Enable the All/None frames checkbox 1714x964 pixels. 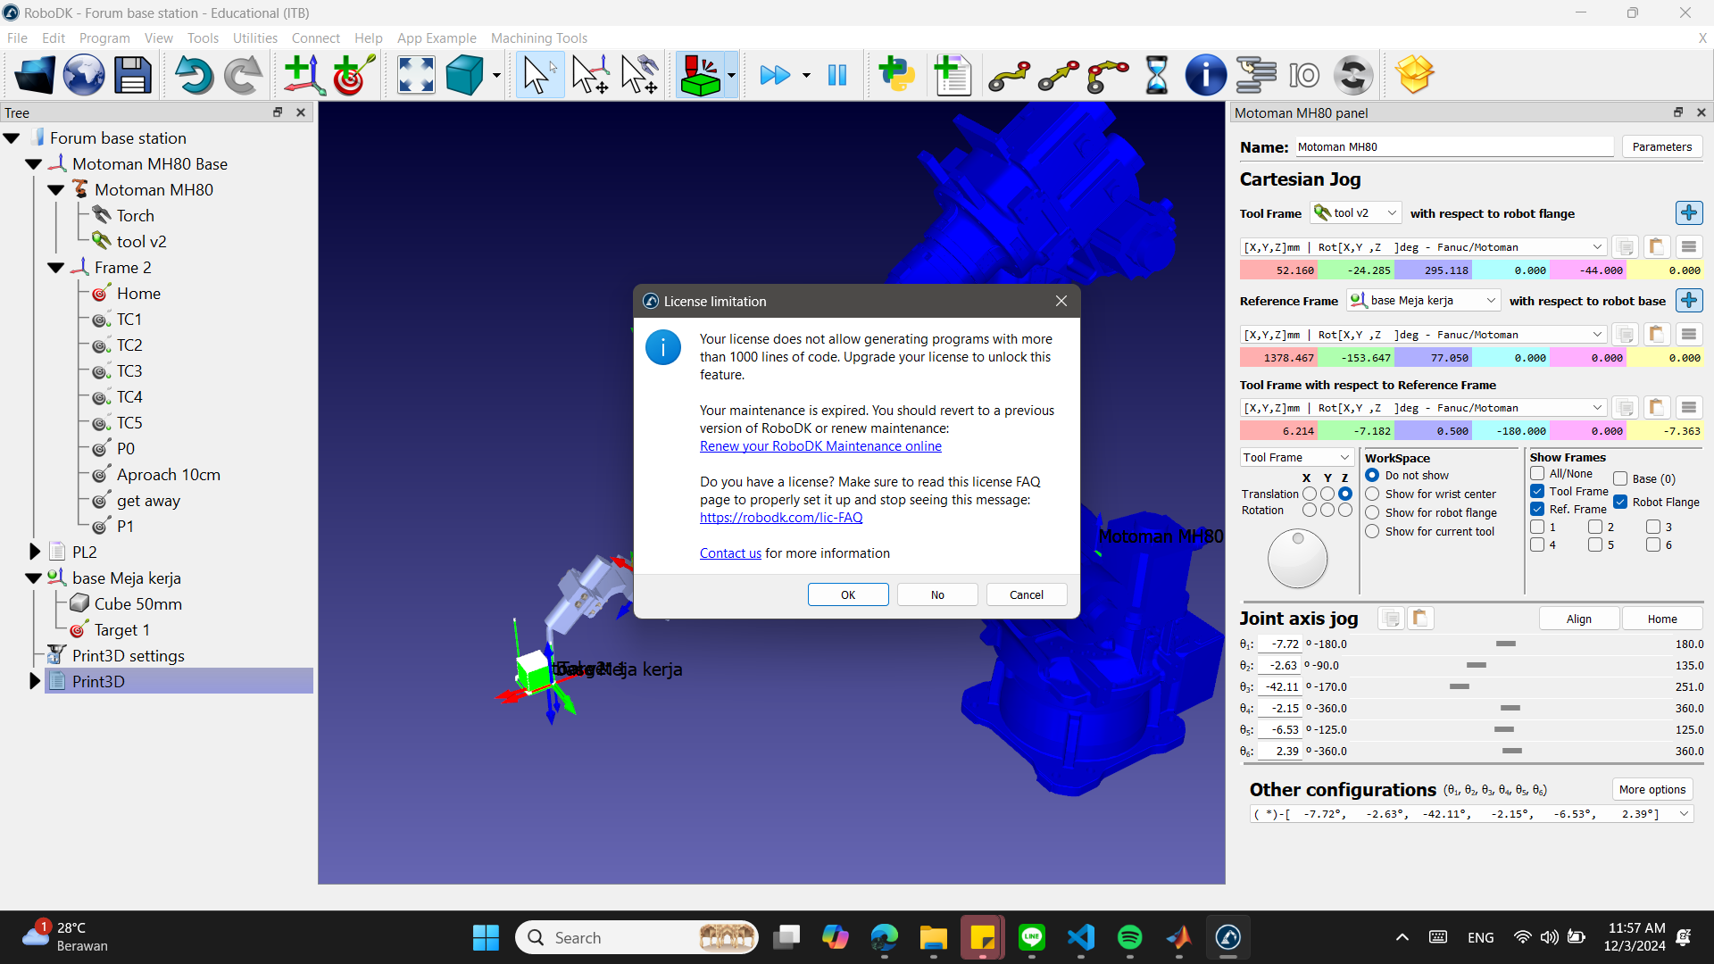point(1537,474)
